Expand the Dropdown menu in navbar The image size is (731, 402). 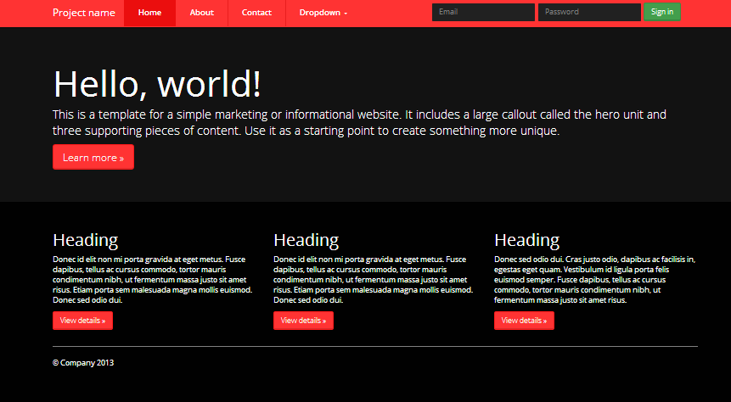(323, 13)
